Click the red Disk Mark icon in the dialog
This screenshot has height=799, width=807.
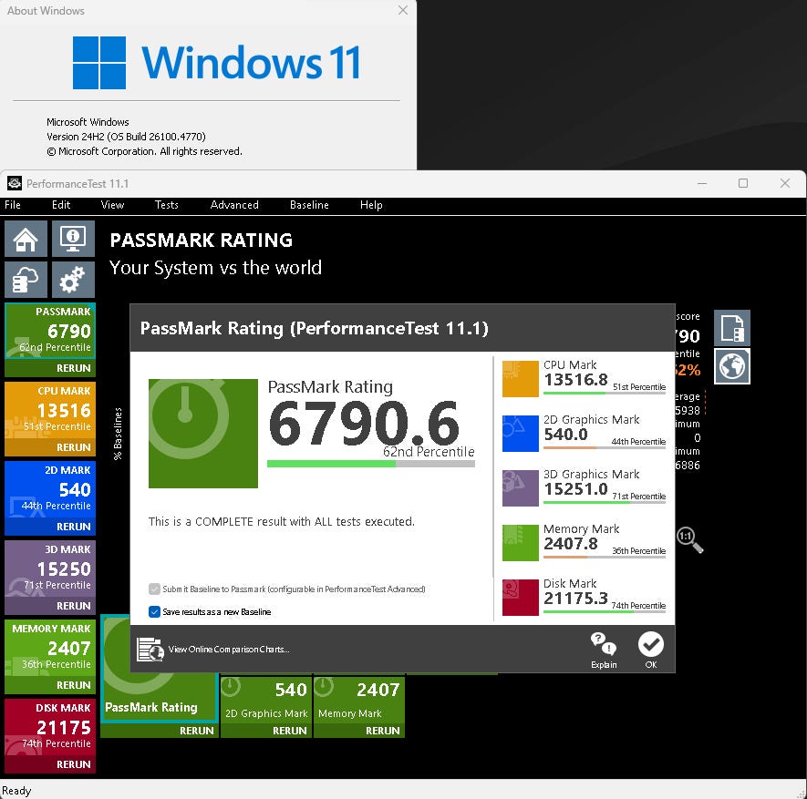click(x=520, y=598)
